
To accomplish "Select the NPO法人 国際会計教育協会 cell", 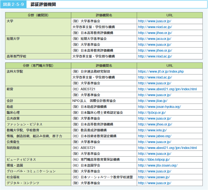I will 104,101.
